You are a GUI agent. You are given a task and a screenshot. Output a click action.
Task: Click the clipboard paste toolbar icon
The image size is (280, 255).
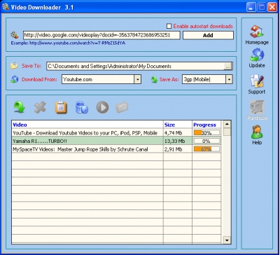point(61,107)
